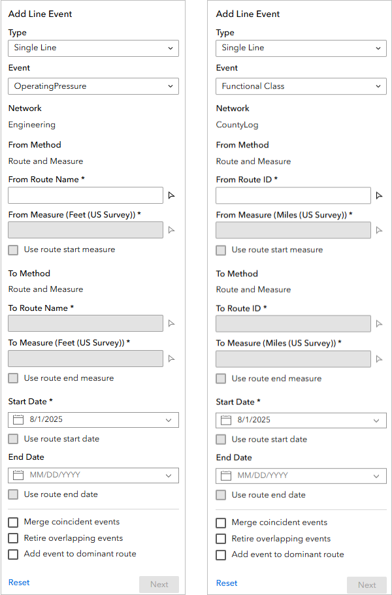Click the map picker arrow beside From Route Name
The height and width of the screenshot is (595, 392).
tap(171, 194)
